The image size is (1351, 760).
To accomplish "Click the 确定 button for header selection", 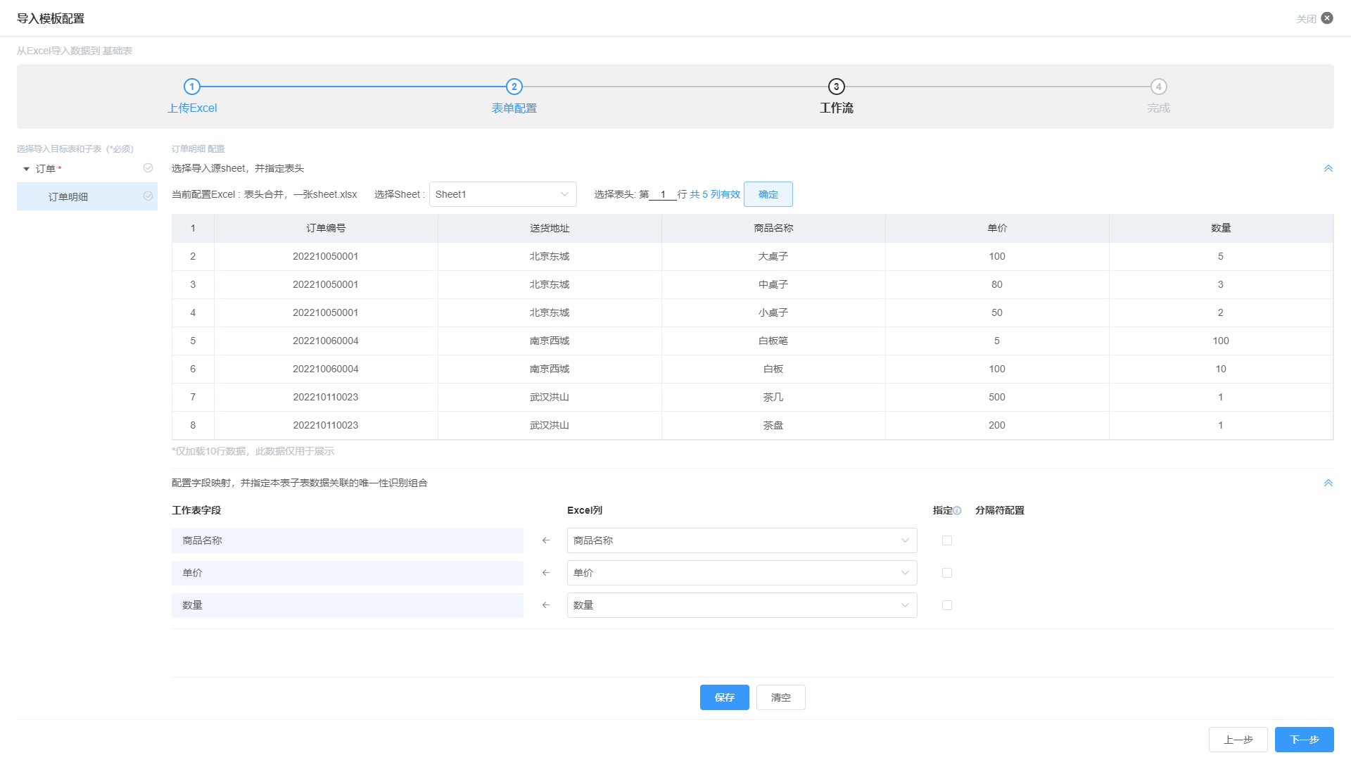I will tap(768, 194).
